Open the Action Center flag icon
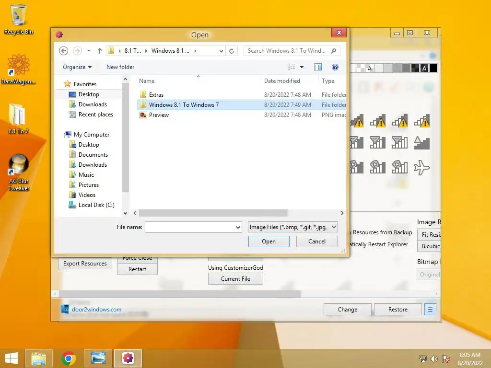 coord(446,358)
